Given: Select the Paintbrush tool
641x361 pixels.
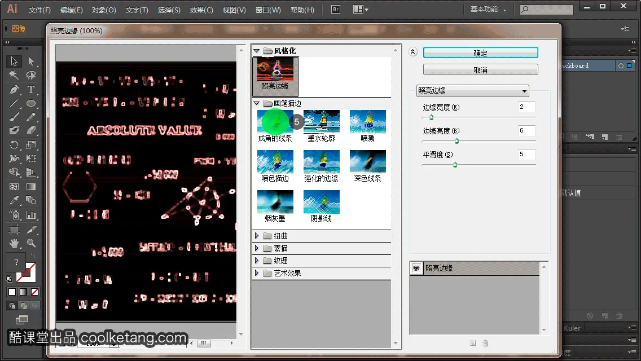Looking at the screenshot, I should click(x=14, y=117).
